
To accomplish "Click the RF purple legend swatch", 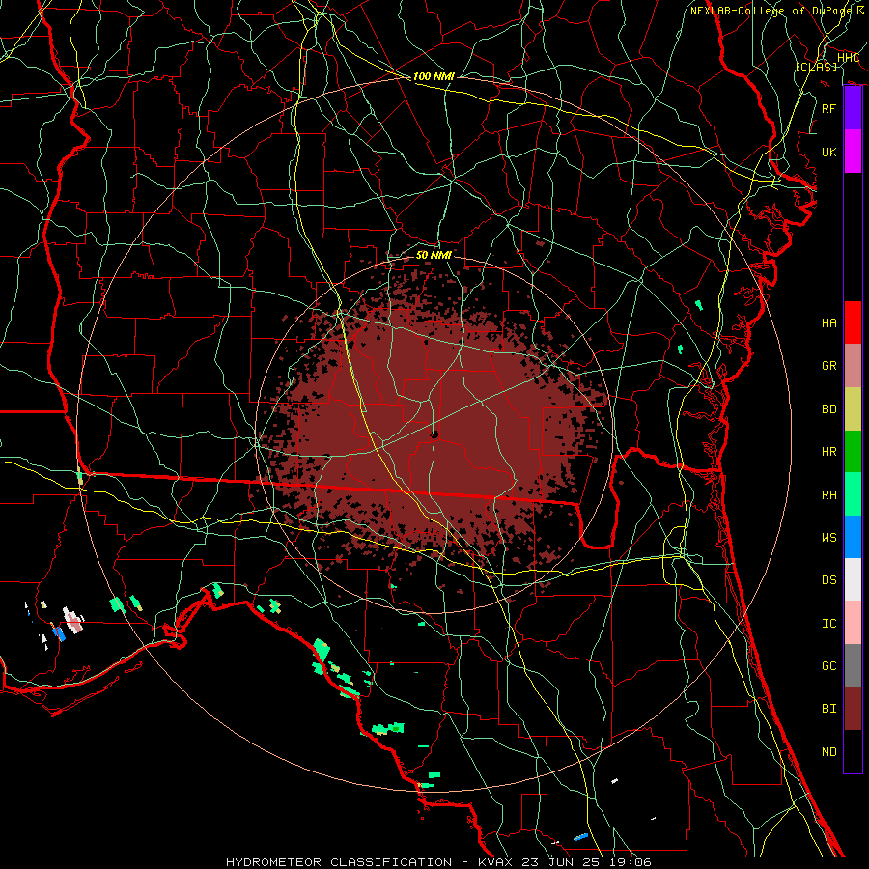I will coord(853,108).
